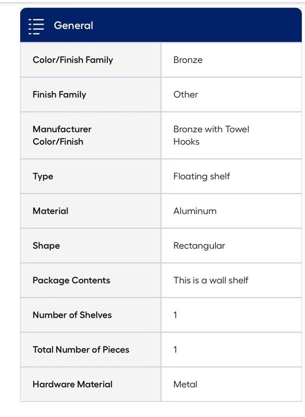
Task: Click the Manufacturer Color/Finish label
Action: [62, 136]
